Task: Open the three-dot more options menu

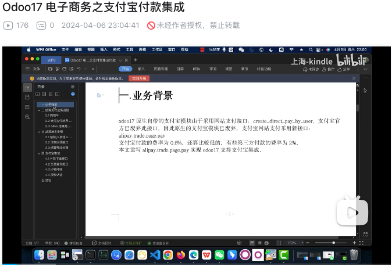Action: tap(358, 69)
